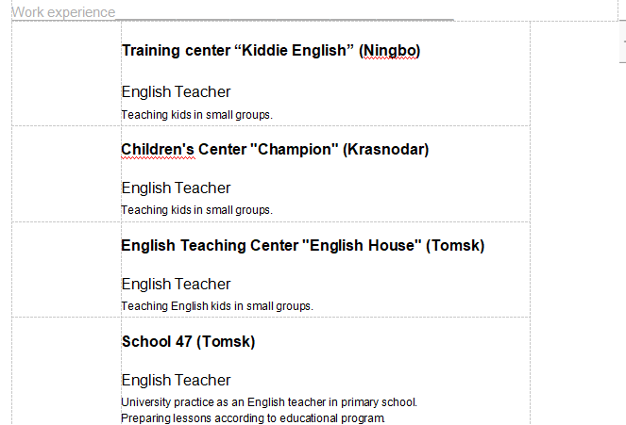626x425 pixels.
Task: Click the empty date cell beside Kiddie English
Action: (67, 74)
